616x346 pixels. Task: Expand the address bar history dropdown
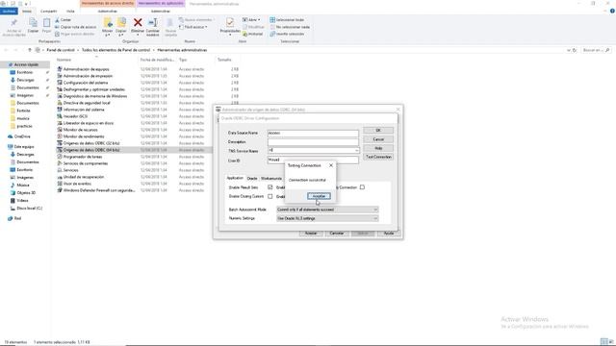pyautogui.click(x=569, y=50)
